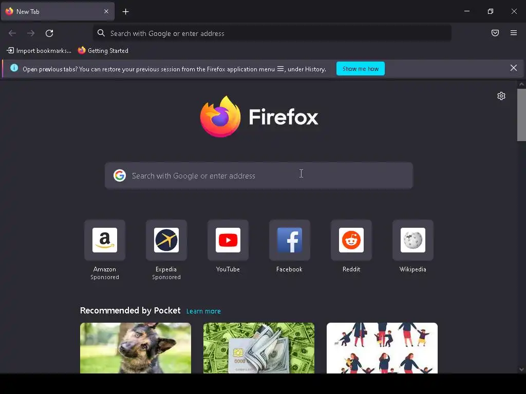The width and height of the screenshot is (526, 394).
Task: Click the info icon in the notification bar
Action: [14, 68]
